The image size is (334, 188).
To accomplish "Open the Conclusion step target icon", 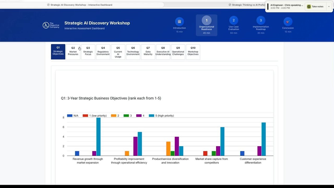I will click(x=288, y=22).
